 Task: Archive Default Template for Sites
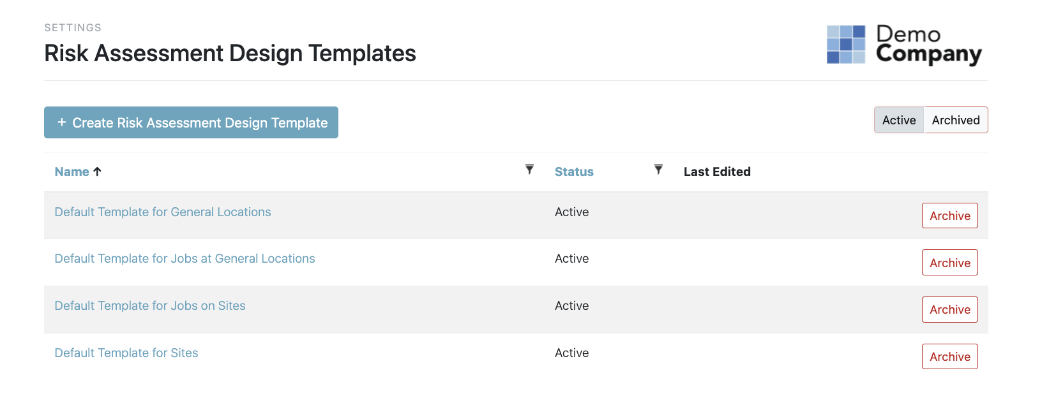pyautogui.click(x=949, y=356)
